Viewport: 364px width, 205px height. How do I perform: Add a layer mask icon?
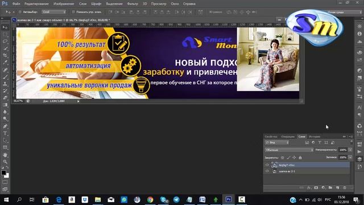(x=316, y=187)
